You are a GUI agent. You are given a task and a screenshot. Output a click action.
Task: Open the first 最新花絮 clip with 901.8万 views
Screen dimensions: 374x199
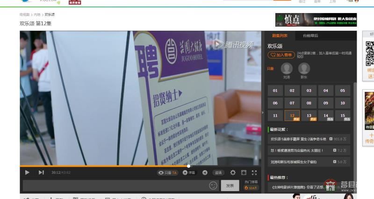click(309, 139)
